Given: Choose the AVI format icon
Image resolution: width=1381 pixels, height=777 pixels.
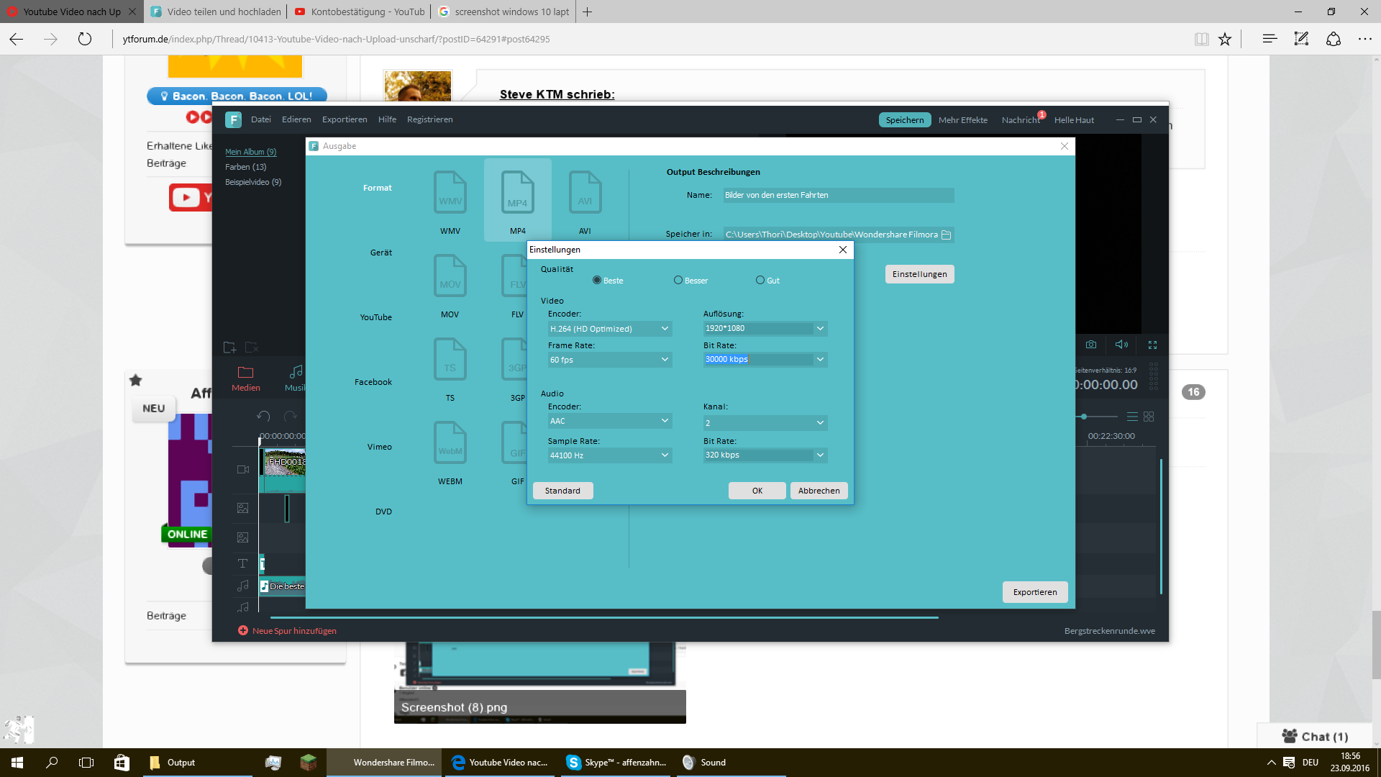Looking at the screenshot, I should pyautogui.click(x=585, y=193).
